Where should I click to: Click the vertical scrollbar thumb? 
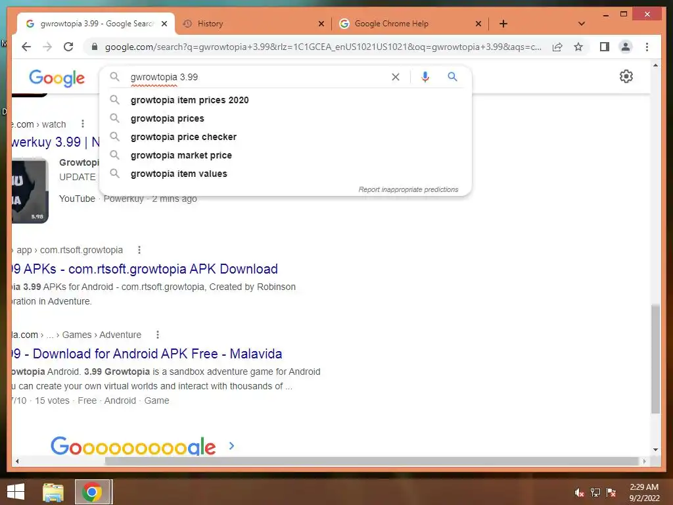[x=655, y=359]
